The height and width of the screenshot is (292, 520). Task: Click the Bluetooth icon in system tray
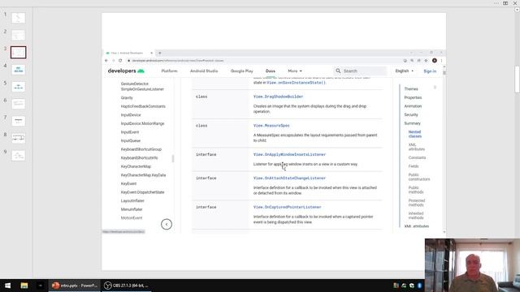coord(419,286)
